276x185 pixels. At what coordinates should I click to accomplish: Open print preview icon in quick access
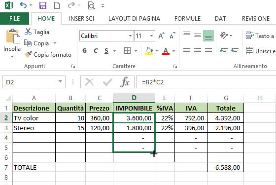pos(91,5)
